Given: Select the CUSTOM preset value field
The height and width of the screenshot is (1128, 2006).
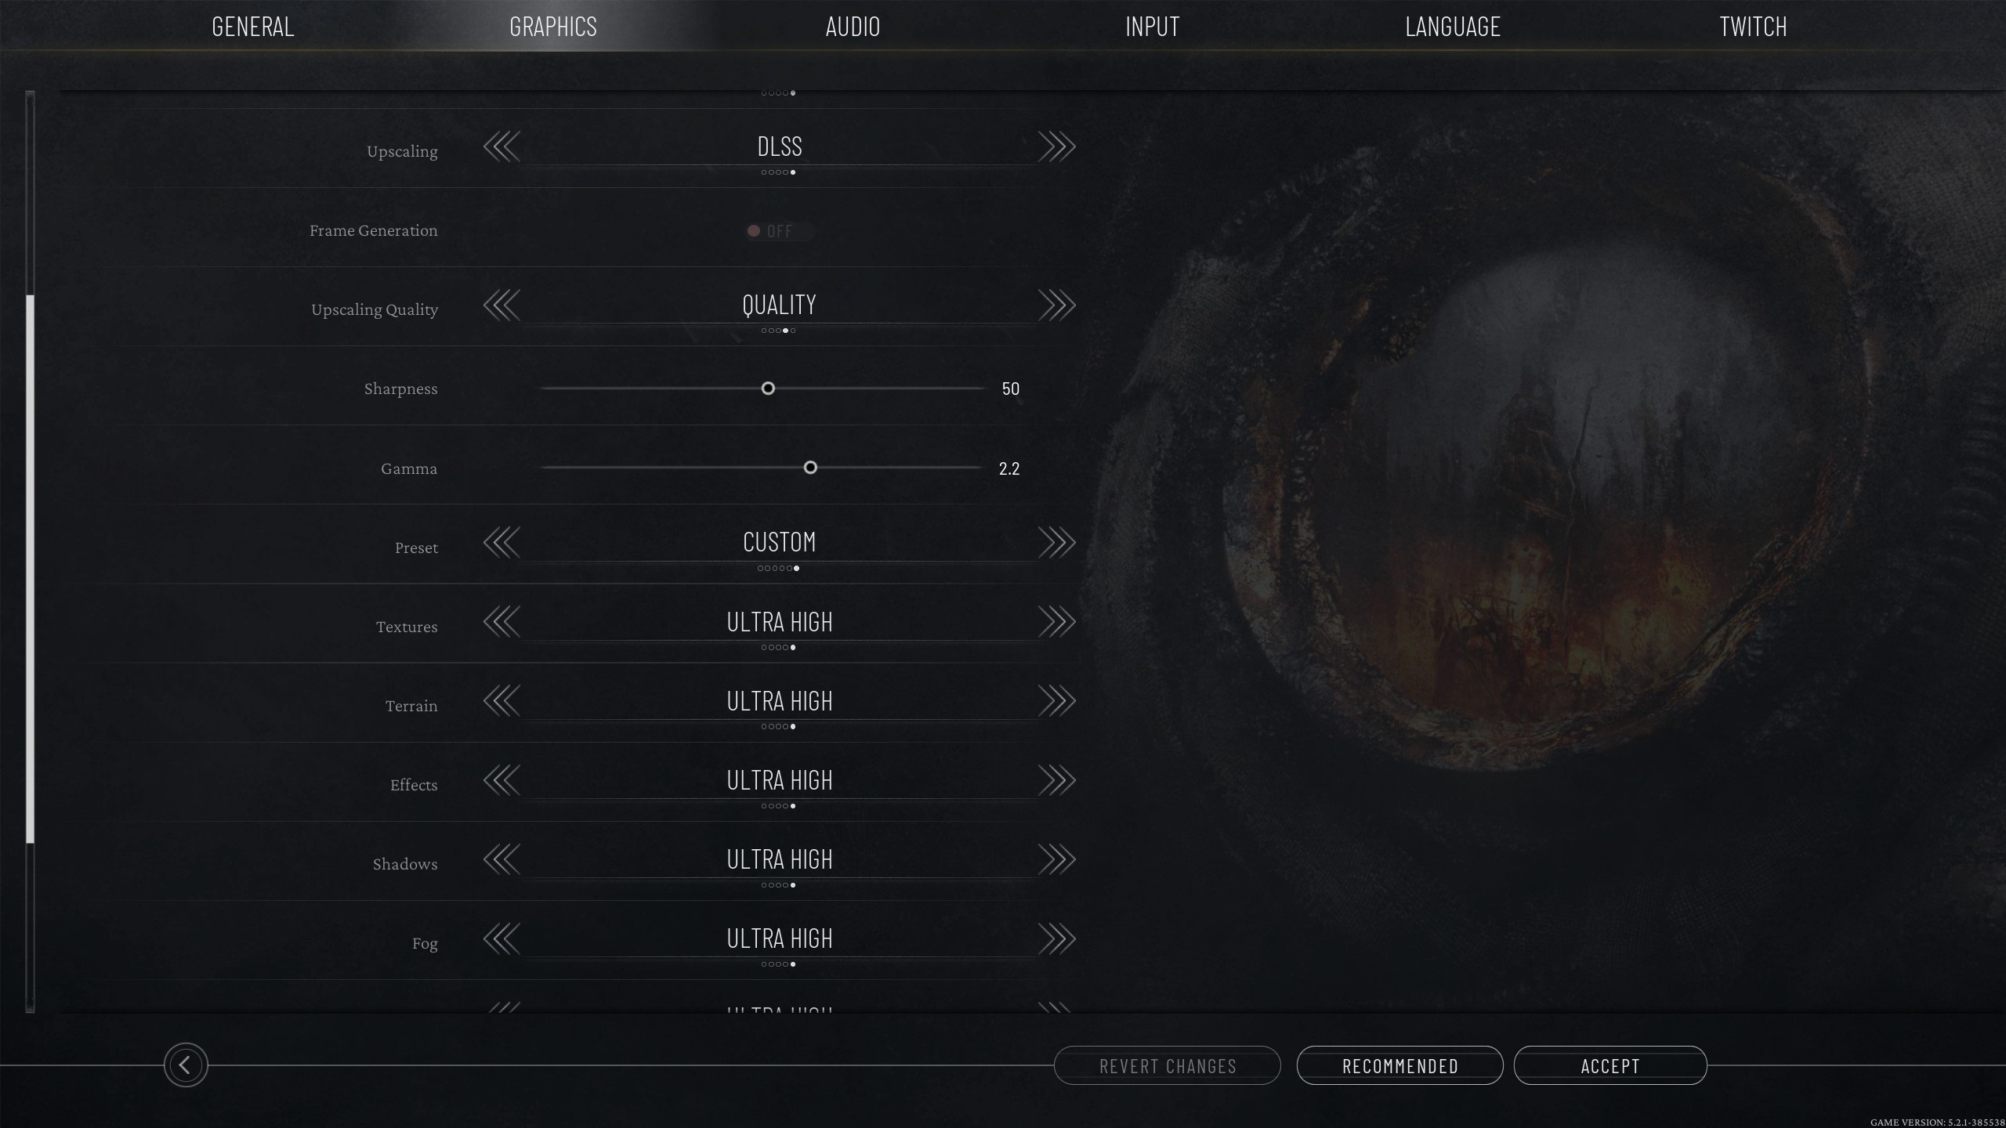Looking at the screenshot, I should pyautogui.click(x=780, y=542).
